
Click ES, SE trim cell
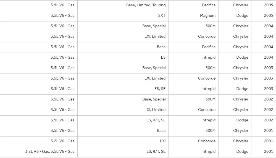click(x=123, y=89)
